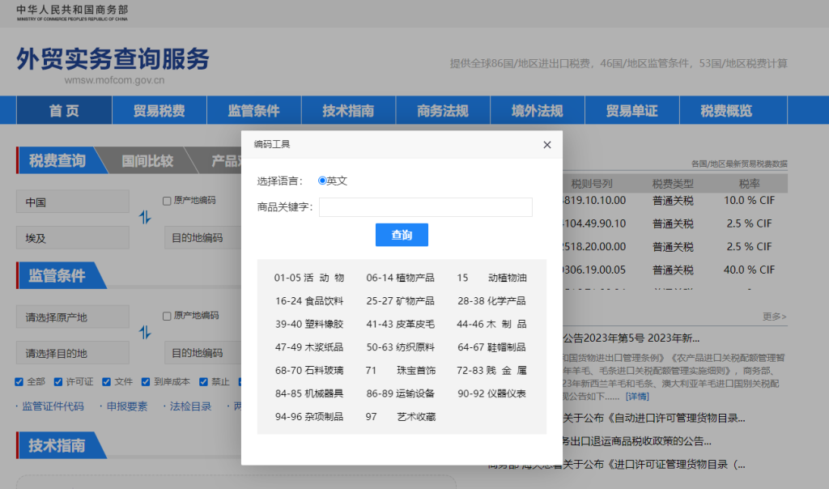
Task: Open the 贸易税费 navigation tab
Action: pos(159,110)
